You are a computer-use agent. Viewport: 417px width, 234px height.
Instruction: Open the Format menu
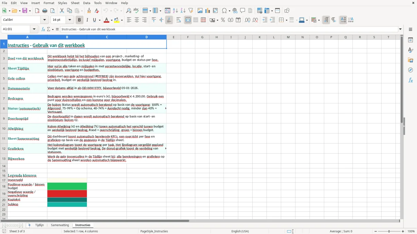tap(49, 3)
